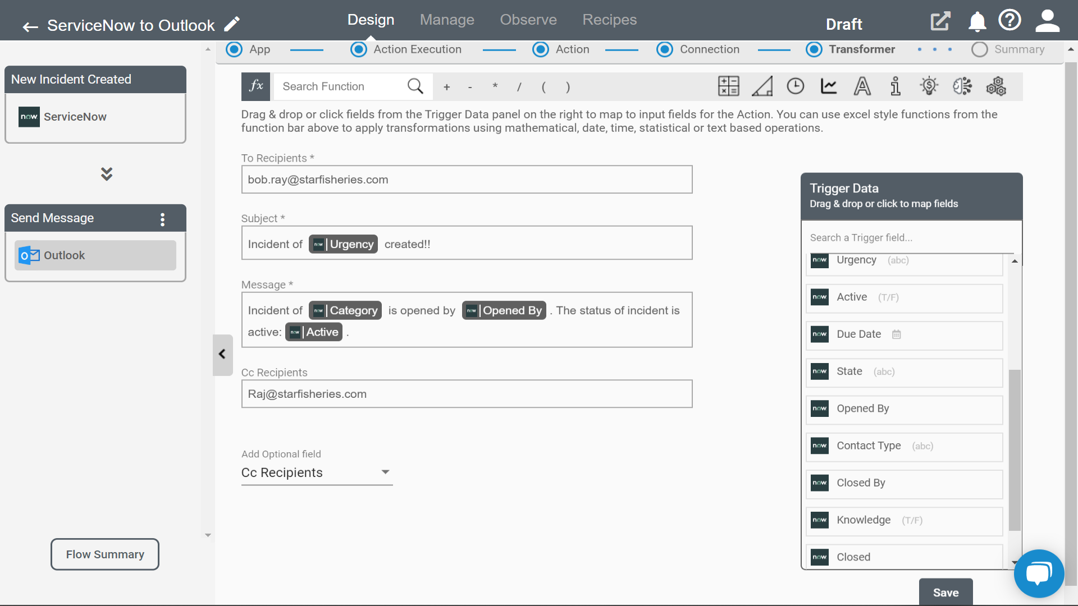Image resolution: width=1078 pixels, height=606 pixels.
Task: Select the Transformer step radio
Action: [814, 49]
